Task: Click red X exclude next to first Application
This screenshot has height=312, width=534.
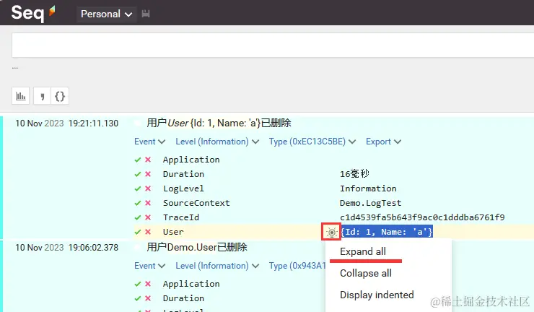Action: [x=148, y=160]
